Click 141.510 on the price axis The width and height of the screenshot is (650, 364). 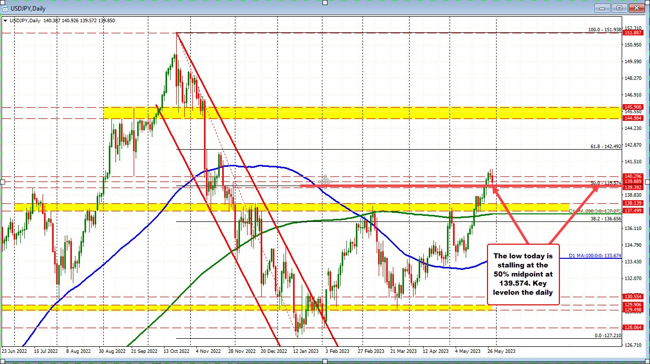pos(633,162)
